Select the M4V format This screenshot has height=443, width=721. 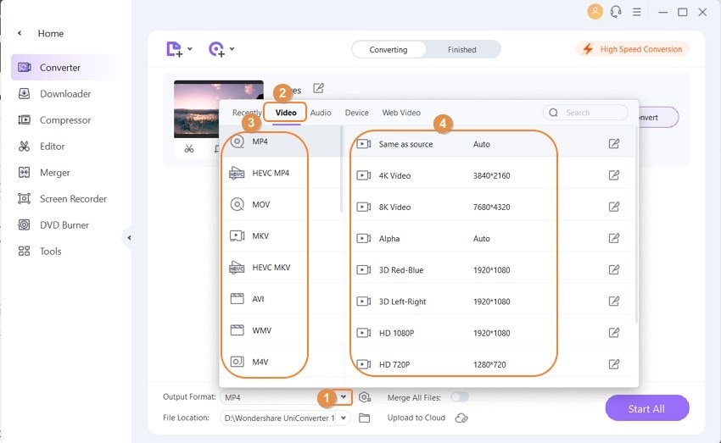pyautogui.click(x=281, y=362)
